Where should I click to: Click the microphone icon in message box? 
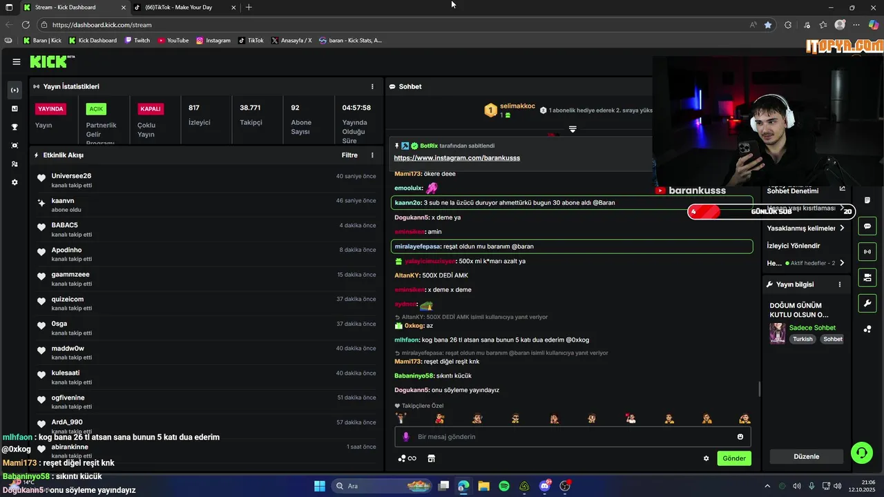[x=406, y=437]
